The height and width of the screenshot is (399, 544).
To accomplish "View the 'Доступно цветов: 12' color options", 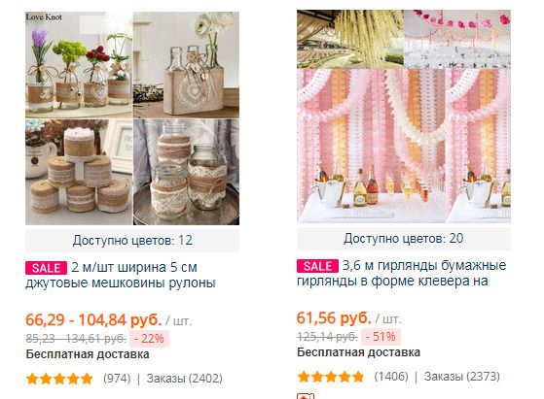I will point(132,240).
